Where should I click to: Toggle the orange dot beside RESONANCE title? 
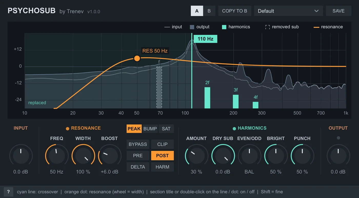(68, 129)
